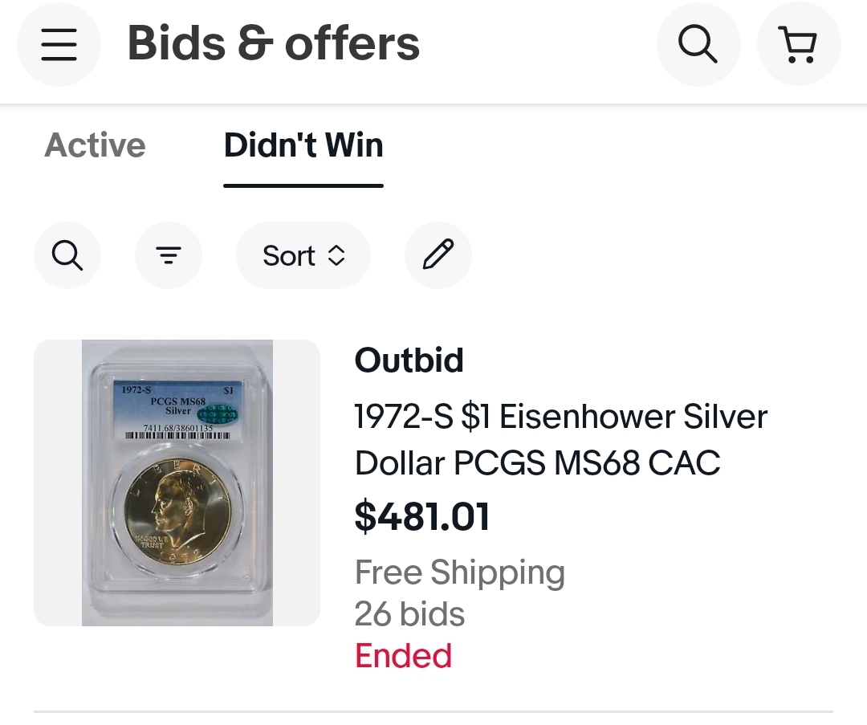Image resolution: width=867 pixels, height=725 pixels.
Task: Tap the red Ended status
Action: tap(404, 656)
